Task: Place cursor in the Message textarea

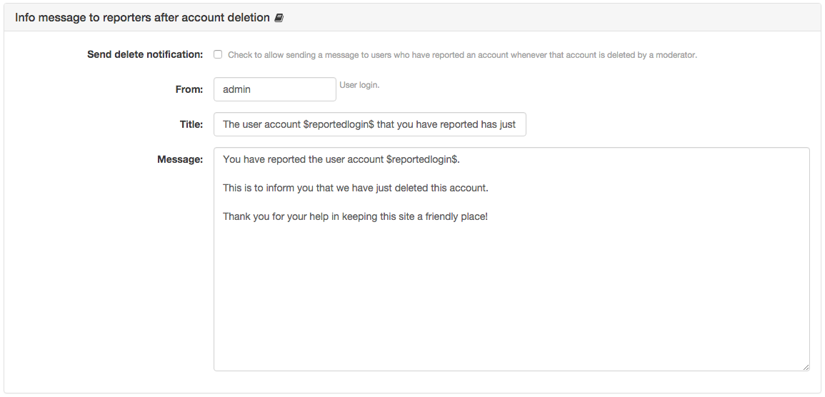Action: [511, 259]
